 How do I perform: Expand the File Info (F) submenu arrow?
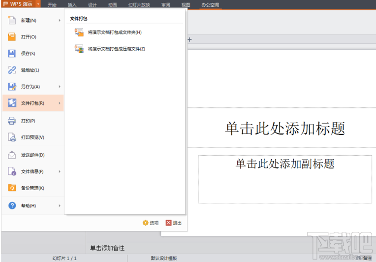coord(60,171)
